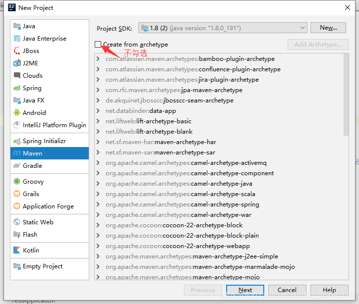359x304 pixels.
Task: Click the Next button
Action: 245,290
